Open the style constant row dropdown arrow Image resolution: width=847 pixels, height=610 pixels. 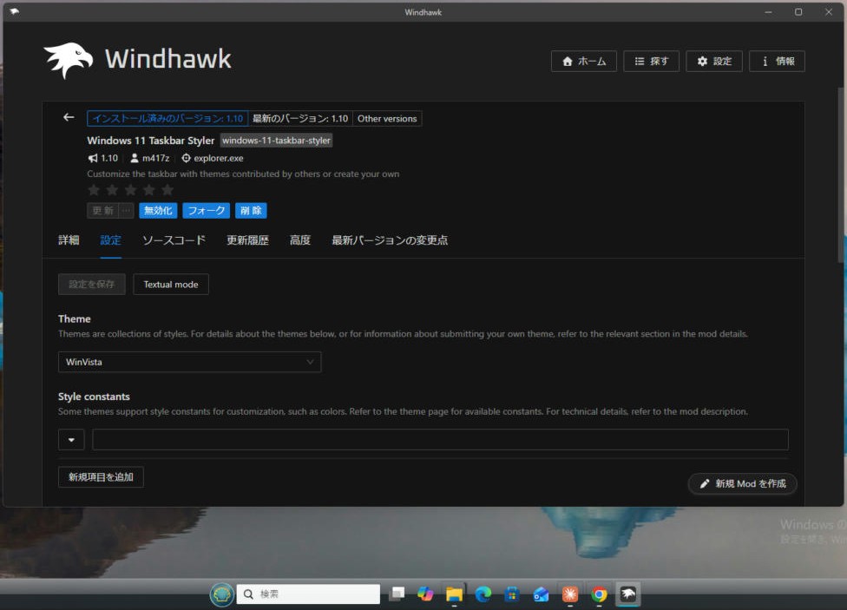coord(71,440)
